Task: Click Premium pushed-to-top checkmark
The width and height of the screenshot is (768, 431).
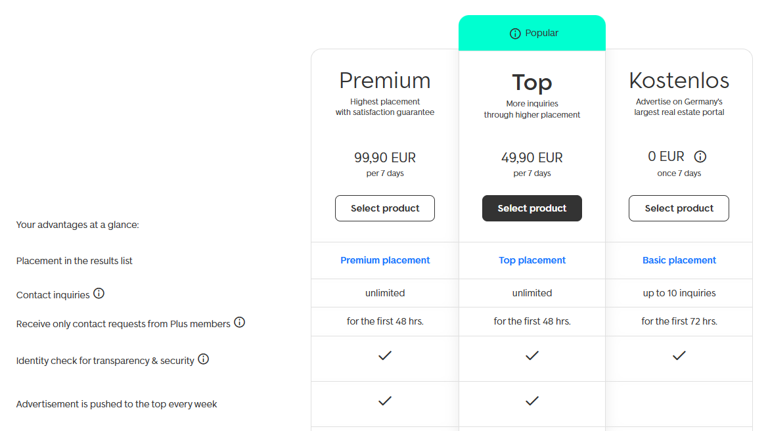Action: tap(385, 400)
